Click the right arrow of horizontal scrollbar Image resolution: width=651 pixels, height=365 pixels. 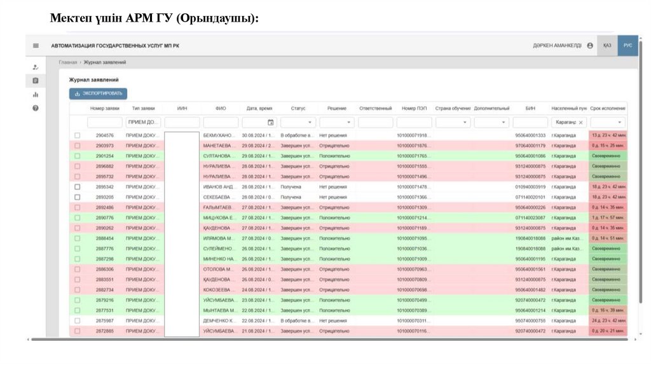click(635, 340)
